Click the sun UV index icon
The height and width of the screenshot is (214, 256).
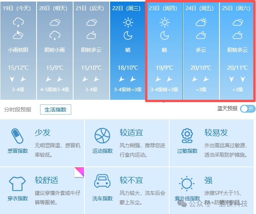(187, 183)
